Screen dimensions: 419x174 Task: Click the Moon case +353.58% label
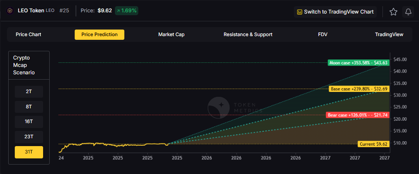tap(359, 63)
